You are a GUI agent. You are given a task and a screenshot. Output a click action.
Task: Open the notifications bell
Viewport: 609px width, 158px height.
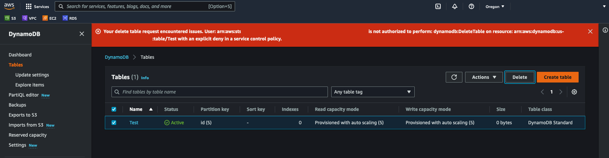coord(455,6)
